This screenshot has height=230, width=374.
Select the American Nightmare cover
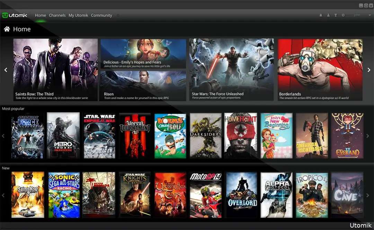(x=312, y=136)
